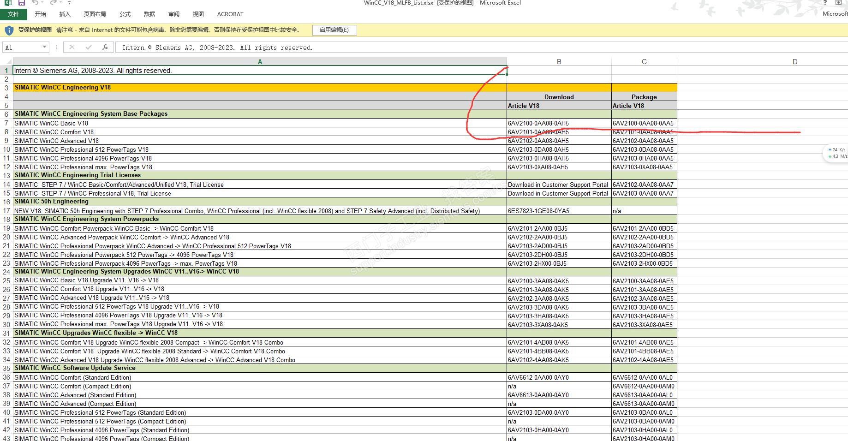
Task: Open Insert Function with the fx icon
Action: pyautogui.click(x=105, y=47)
